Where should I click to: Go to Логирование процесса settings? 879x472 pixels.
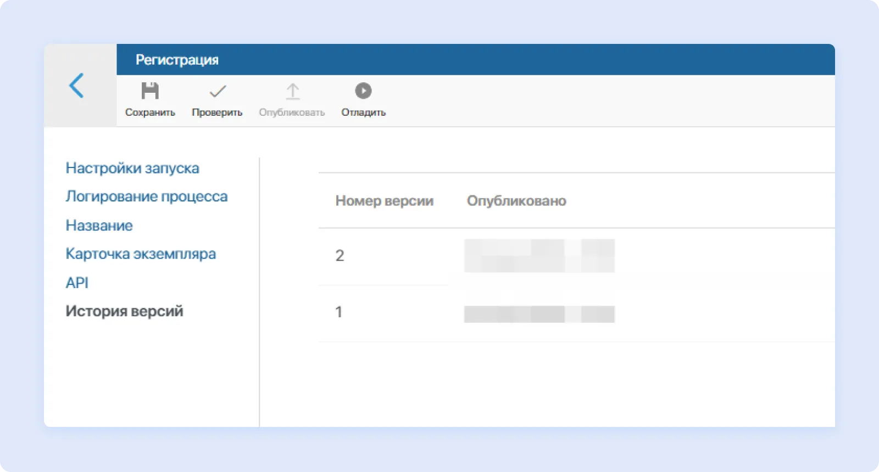[146, 196]
